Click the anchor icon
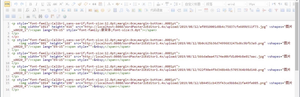 point(55,10)
